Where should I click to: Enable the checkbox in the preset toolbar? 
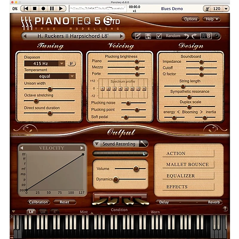tap(158, 36)
